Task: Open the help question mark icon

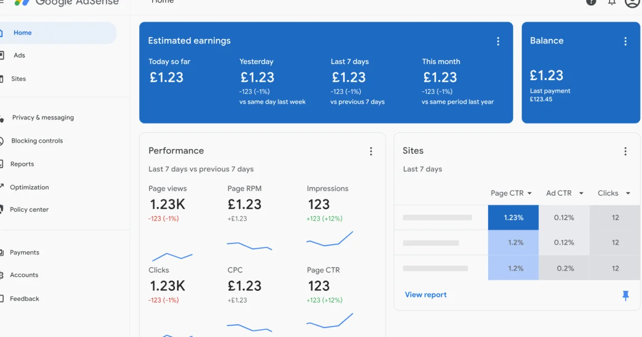Action: click(x=591, y=2)
